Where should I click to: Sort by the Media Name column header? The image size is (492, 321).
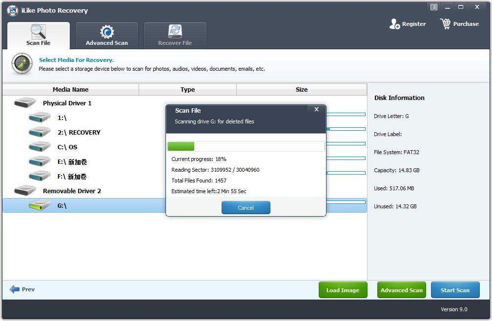click(71, 90)
